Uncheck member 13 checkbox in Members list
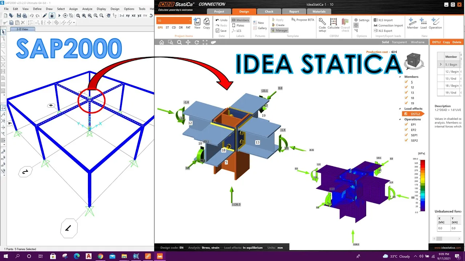Viewport: 465px width, 261px height. 406,92
